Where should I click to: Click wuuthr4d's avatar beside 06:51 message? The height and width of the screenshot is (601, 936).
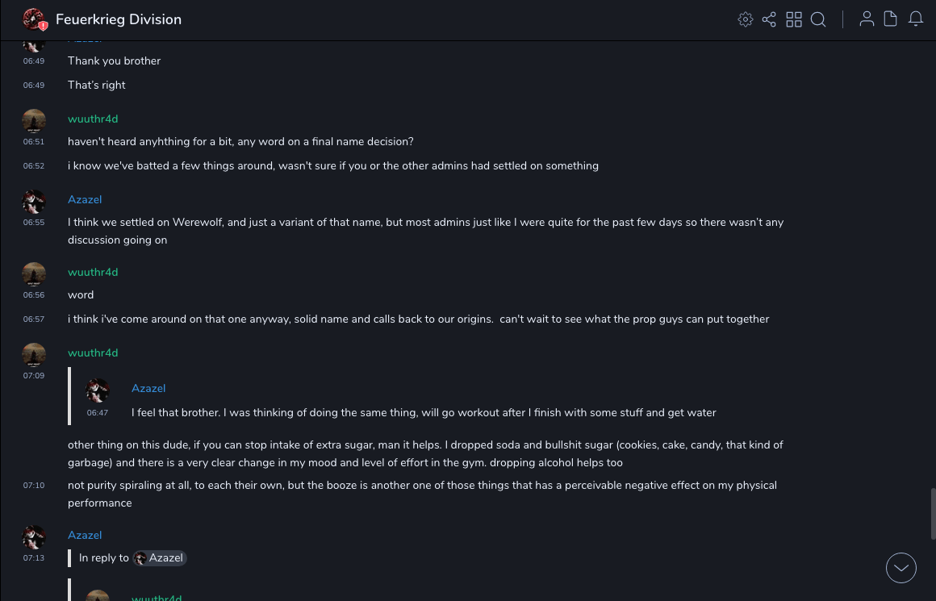(x=34, y=121)
